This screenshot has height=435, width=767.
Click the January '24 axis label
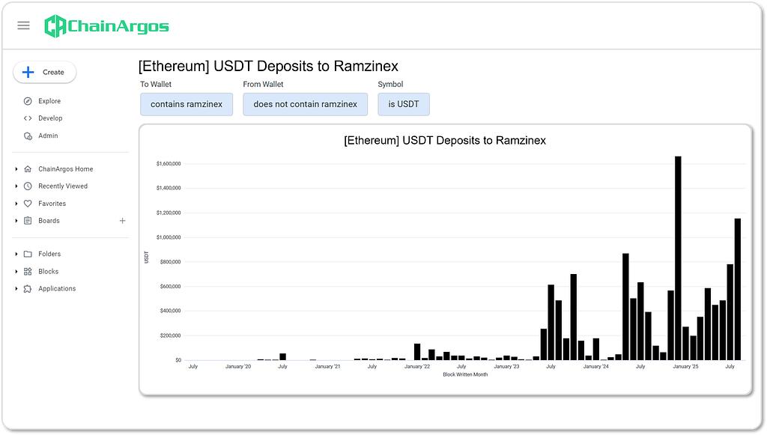coord(595,367)
